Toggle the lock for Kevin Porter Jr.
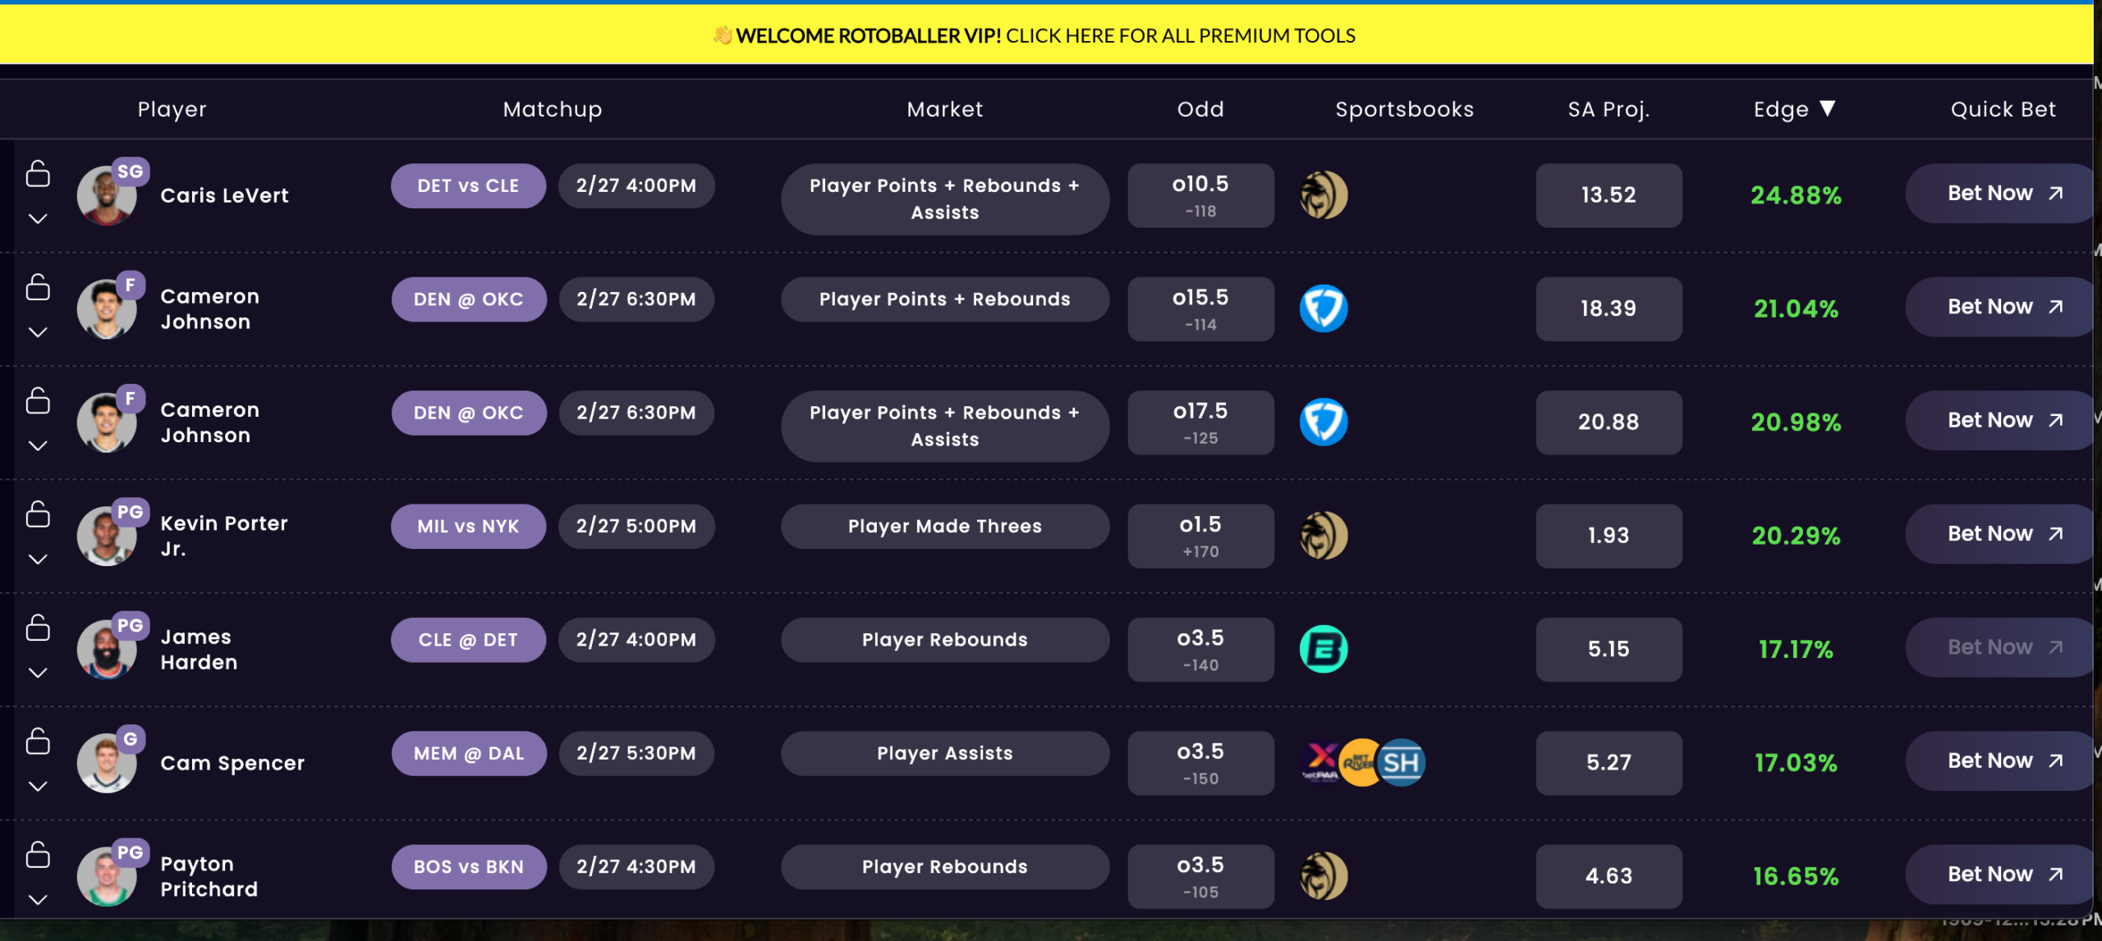This screenshot has width=2102, height=941. tap(38, 514)
